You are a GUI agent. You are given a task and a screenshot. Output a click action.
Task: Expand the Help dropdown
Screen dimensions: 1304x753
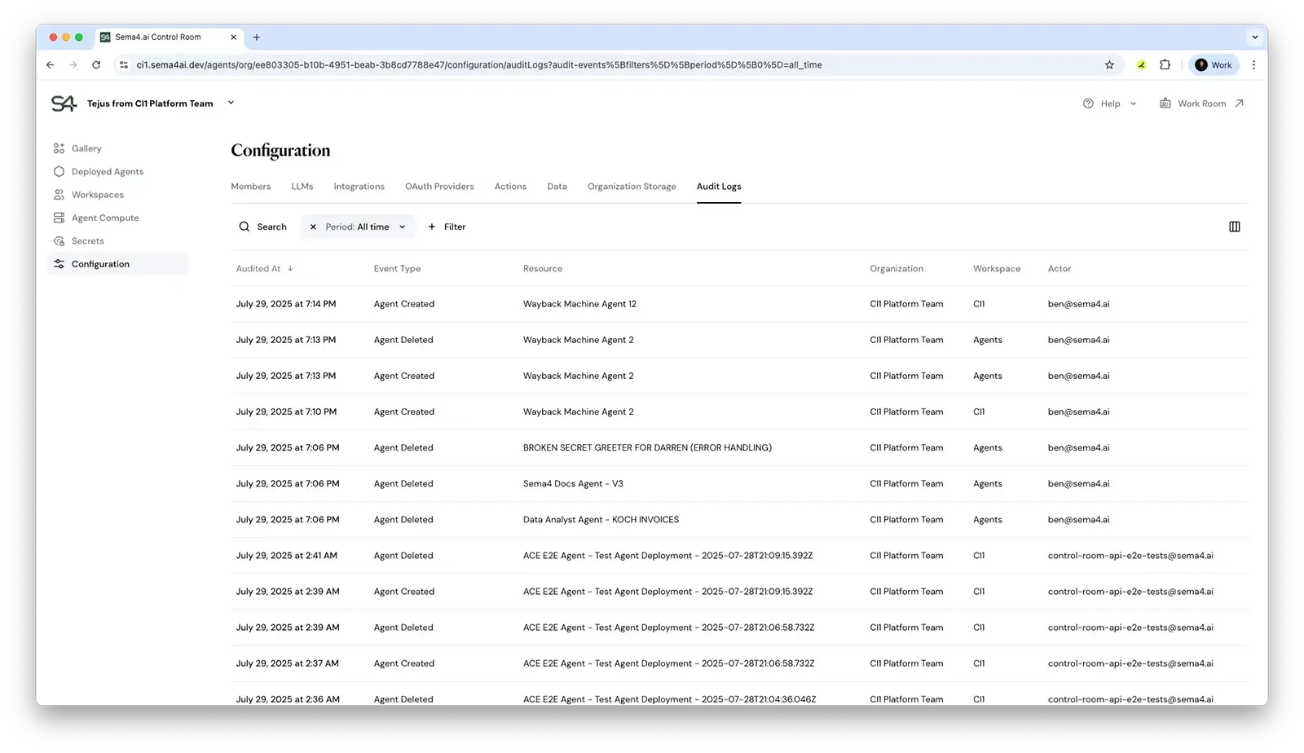pyautogui.click(x=1133, y=103)
